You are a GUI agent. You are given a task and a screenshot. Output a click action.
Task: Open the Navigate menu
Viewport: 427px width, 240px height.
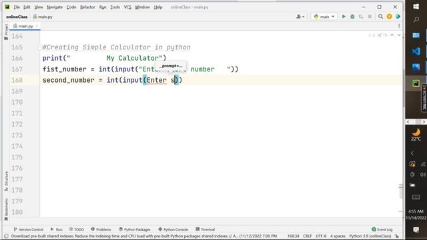(55, 7)
